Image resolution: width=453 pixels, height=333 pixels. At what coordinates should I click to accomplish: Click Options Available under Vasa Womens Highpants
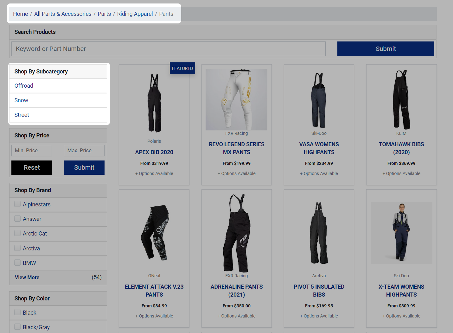coord(319,173)
